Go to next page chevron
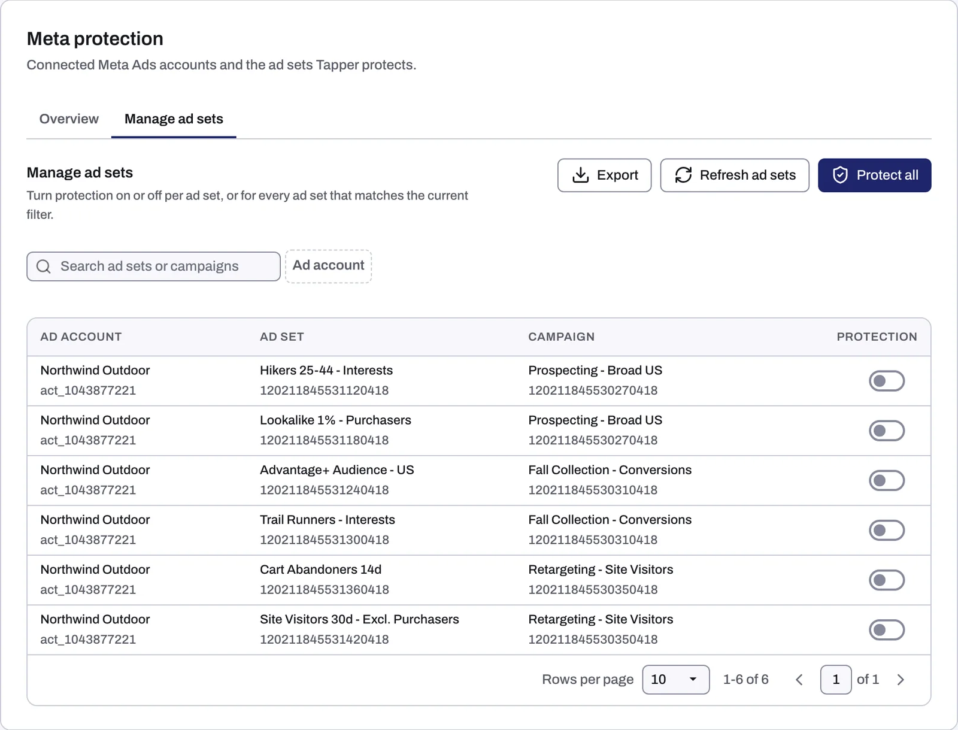This screenshot has height=730, width=958. (901, 680)
